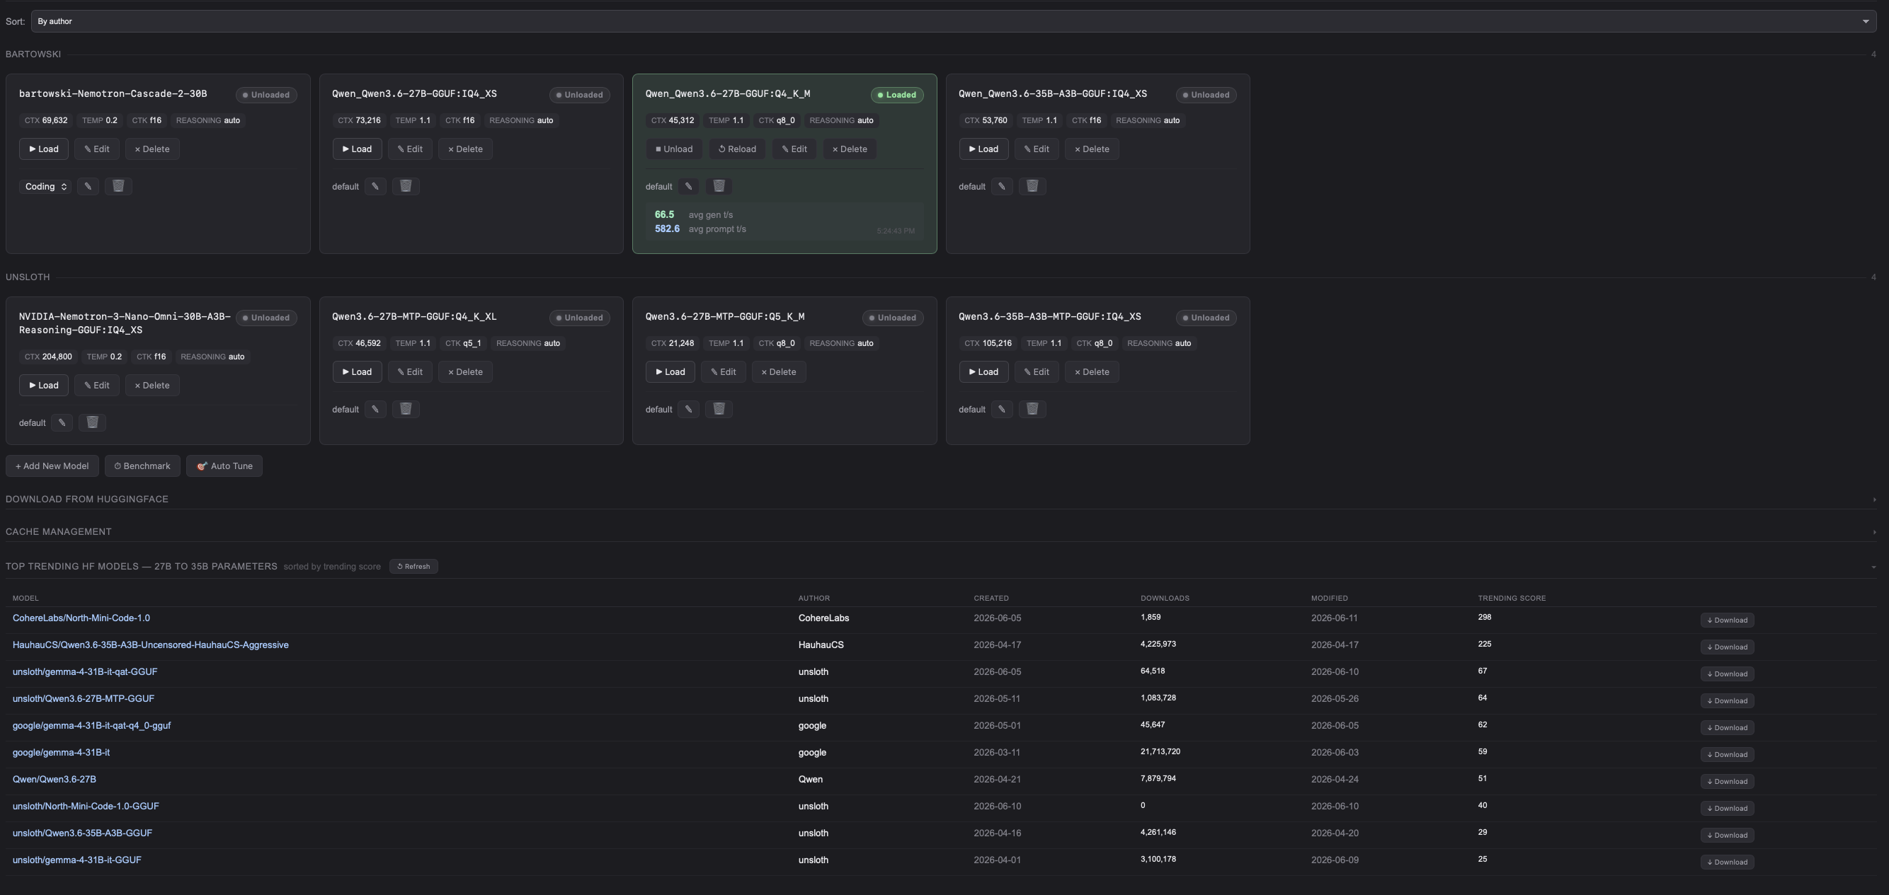
Task: Open unsloth/Qwen3.6-35B-A3B-GGUF model link
Action: 82,833
